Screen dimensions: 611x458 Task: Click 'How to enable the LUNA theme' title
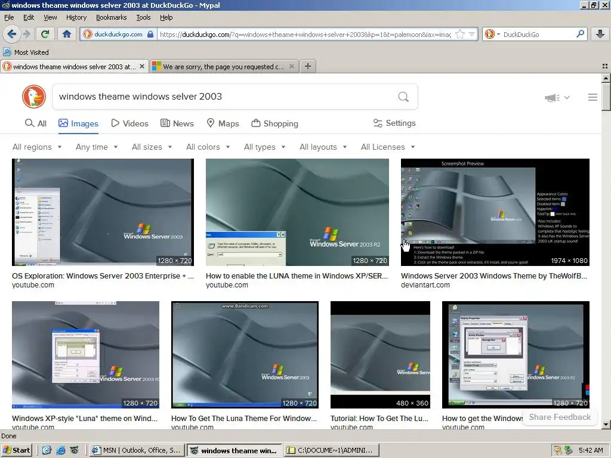[x=297, y=276]
